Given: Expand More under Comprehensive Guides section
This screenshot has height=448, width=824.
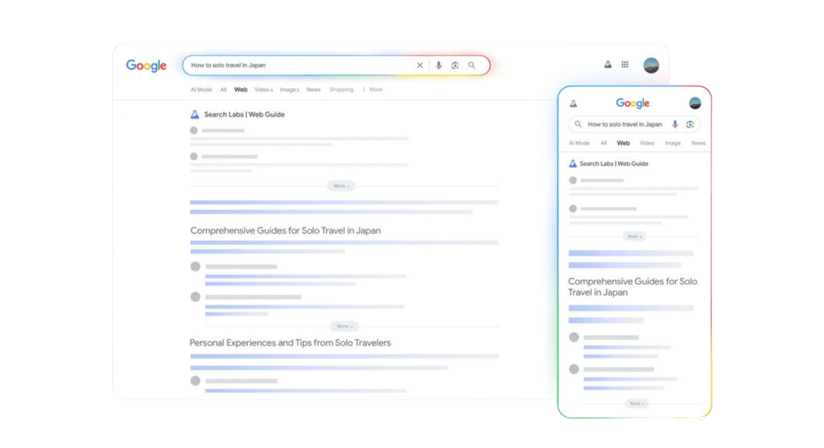Looking at the screenshot, I should (344, 326).
